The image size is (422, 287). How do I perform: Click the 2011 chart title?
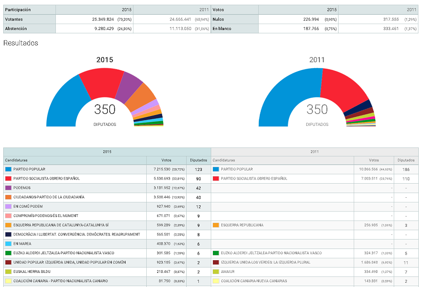[x=317, y=60]
